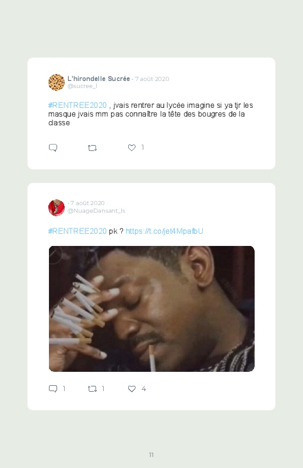303x468 pixels.
Task: Click the @sucree_l handle
Action: click(82, 86)
